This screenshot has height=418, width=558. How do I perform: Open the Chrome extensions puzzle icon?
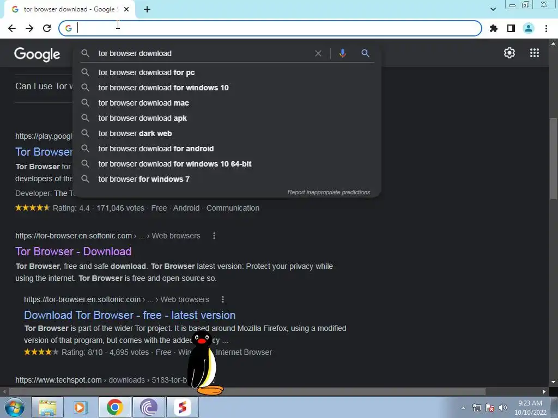coord(493,28)
